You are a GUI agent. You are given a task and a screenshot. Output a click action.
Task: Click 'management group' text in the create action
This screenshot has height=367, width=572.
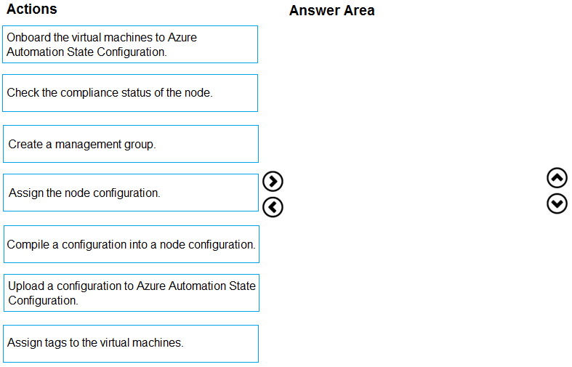pyautogui.click(x=109, y=144)
